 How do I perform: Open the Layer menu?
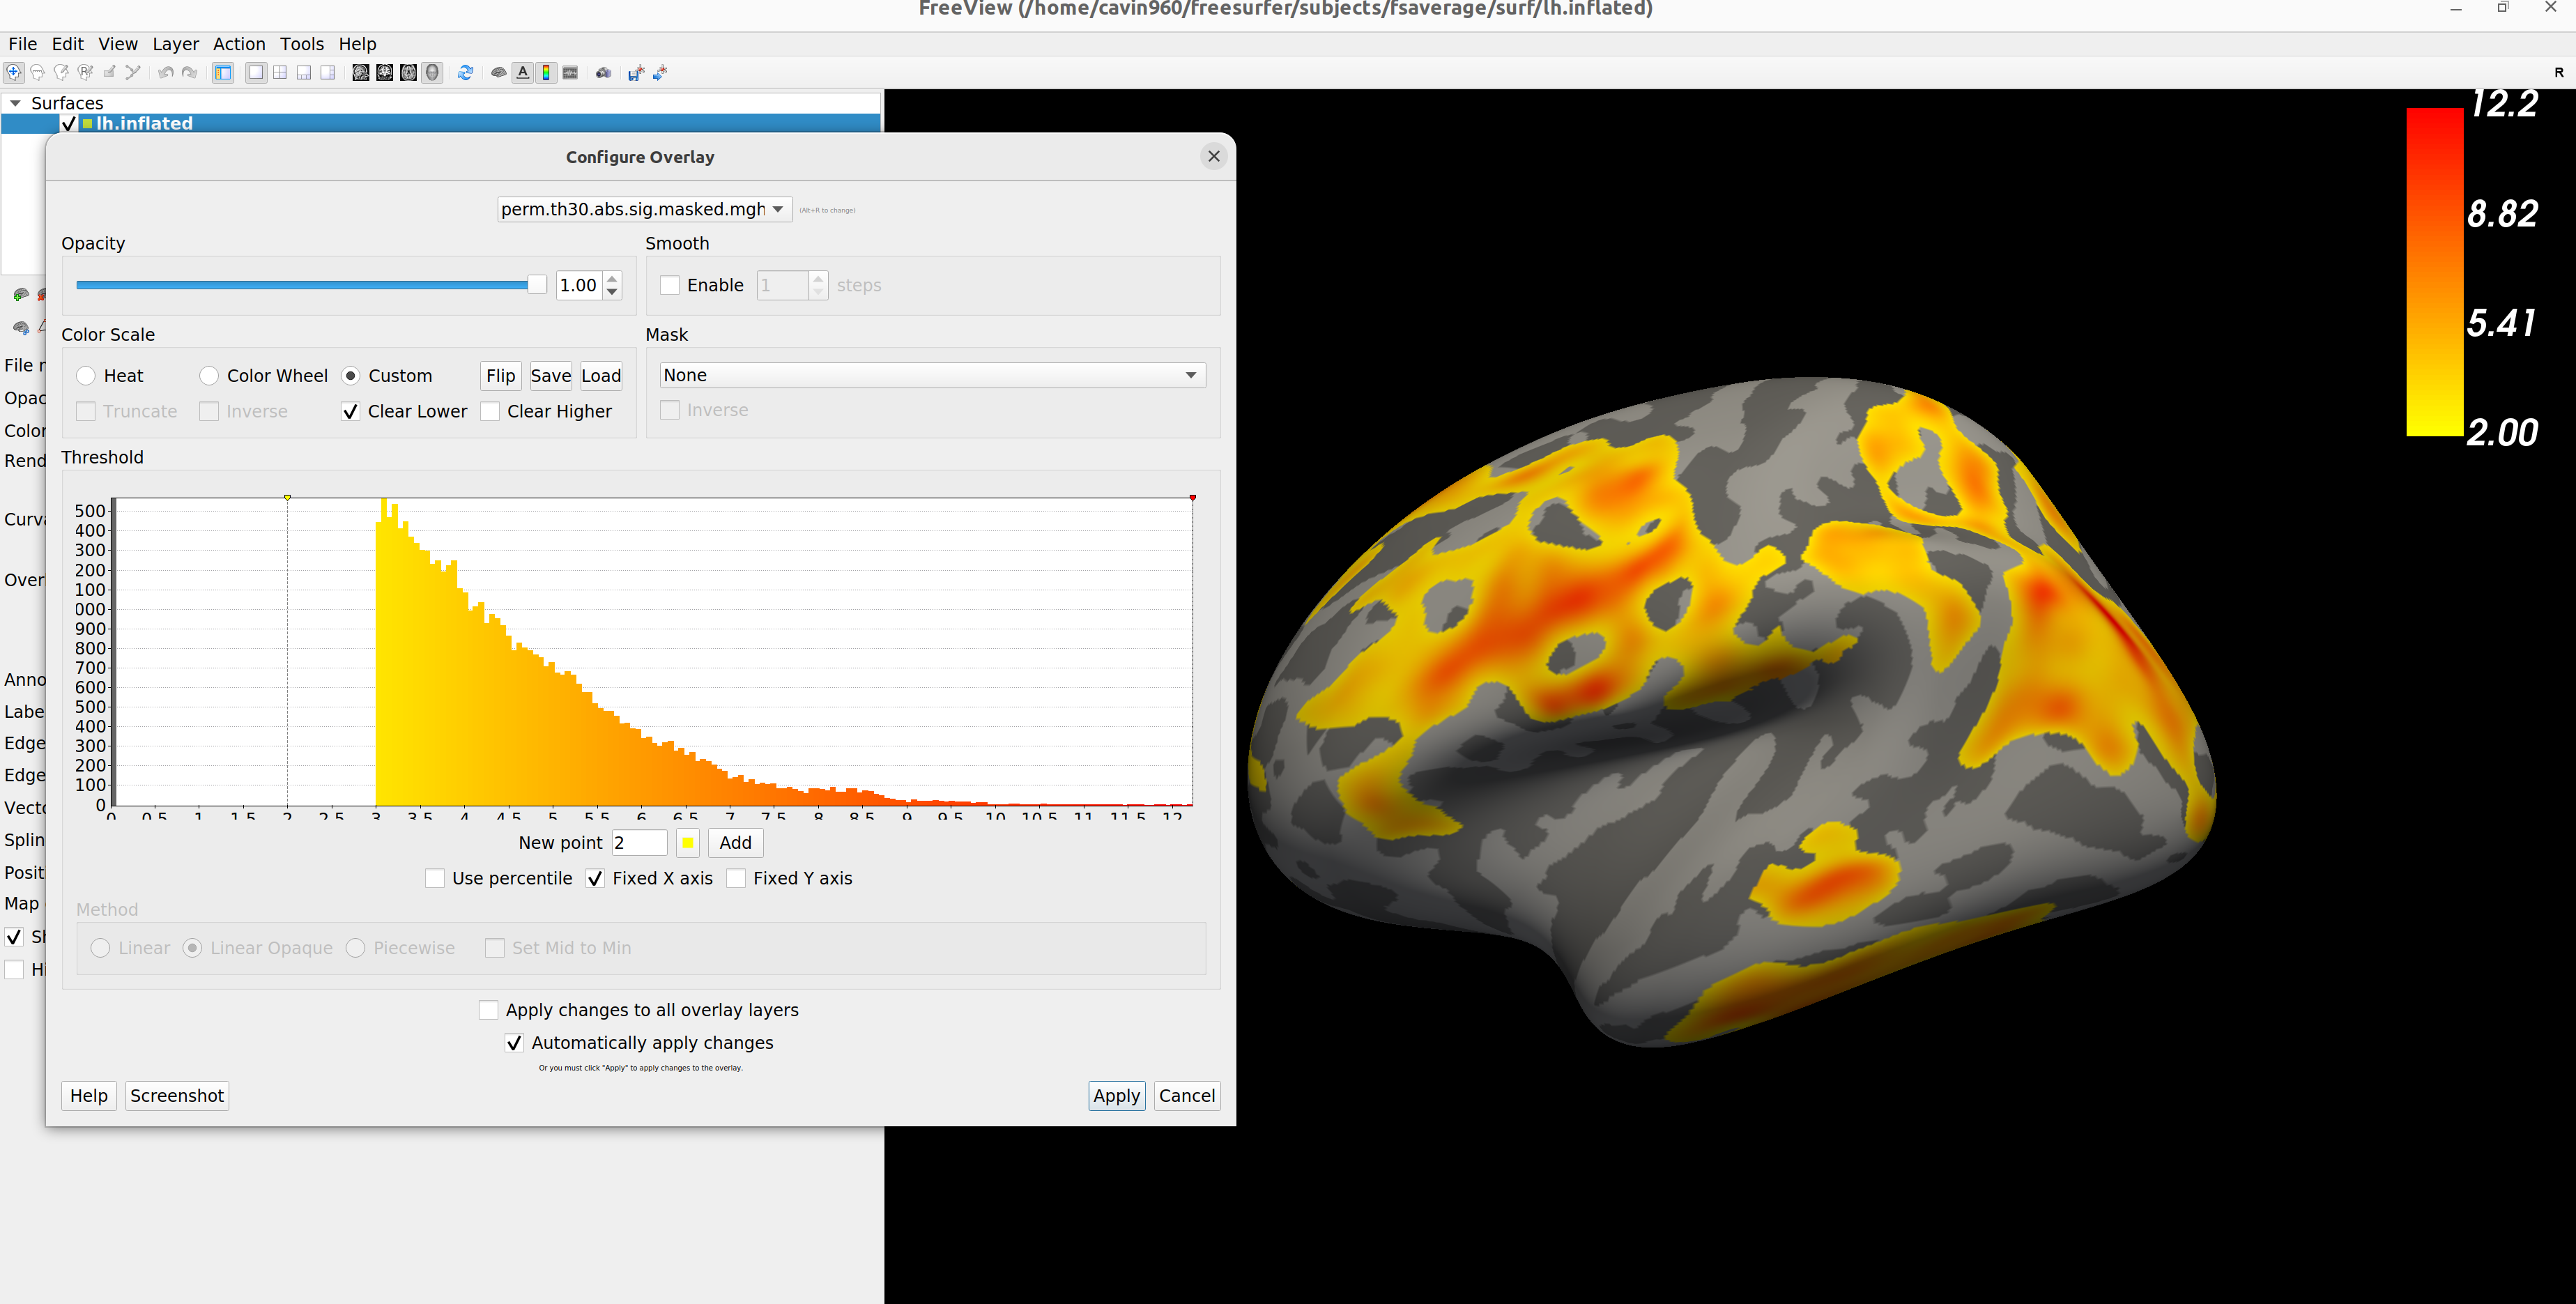(175, 44)
